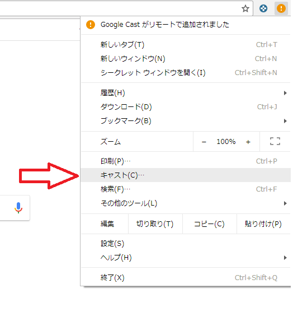Click the voice search microphone icon
Image resolution: width=293 pixels, height=321 pixels.
click(18, 208)
